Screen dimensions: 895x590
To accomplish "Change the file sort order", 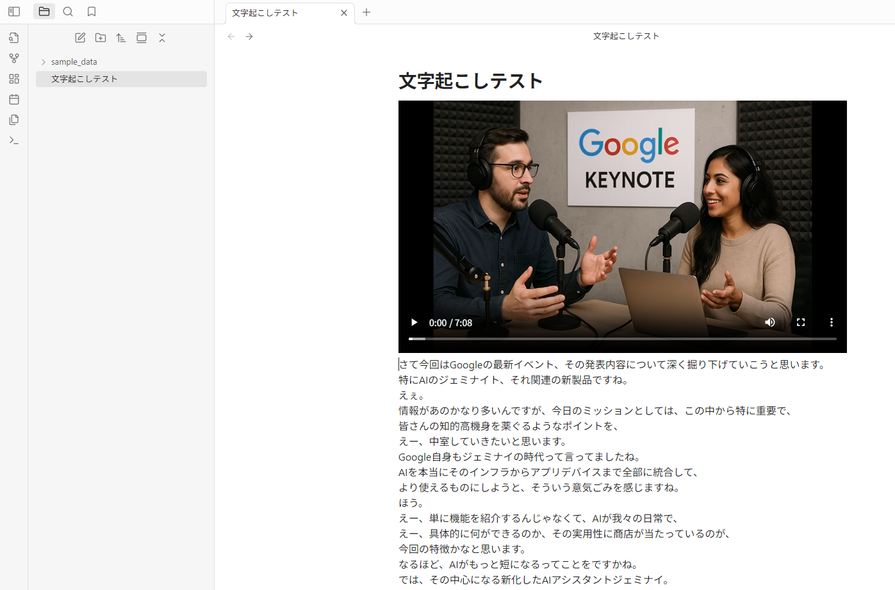I will (x=121, y=38).
